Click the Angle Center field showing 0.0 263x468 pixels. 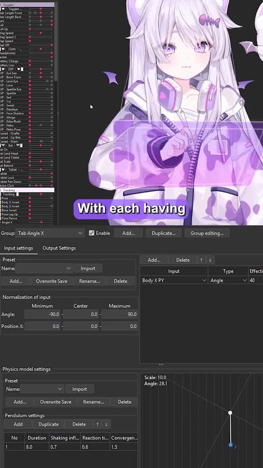(81, 314)
